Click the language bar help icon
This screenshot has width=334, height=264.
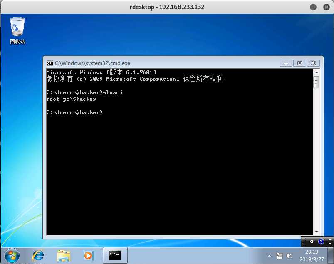pos(321,242)
